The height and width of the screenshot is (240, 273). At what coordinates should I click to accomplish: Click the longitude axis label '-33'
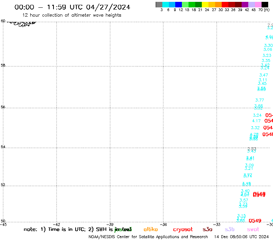217,224
